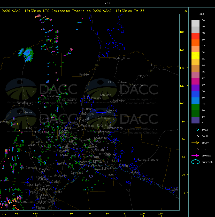Click the 'V_Flores' place label
The width and height of the screenshot is (215, 217).
(x=39, y=208)
